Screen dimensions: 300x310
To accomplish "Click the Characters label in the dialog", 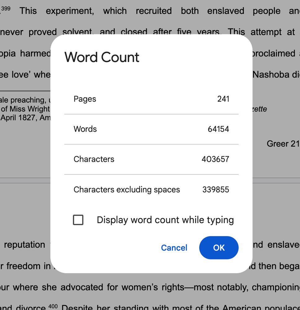I will 94,159.
